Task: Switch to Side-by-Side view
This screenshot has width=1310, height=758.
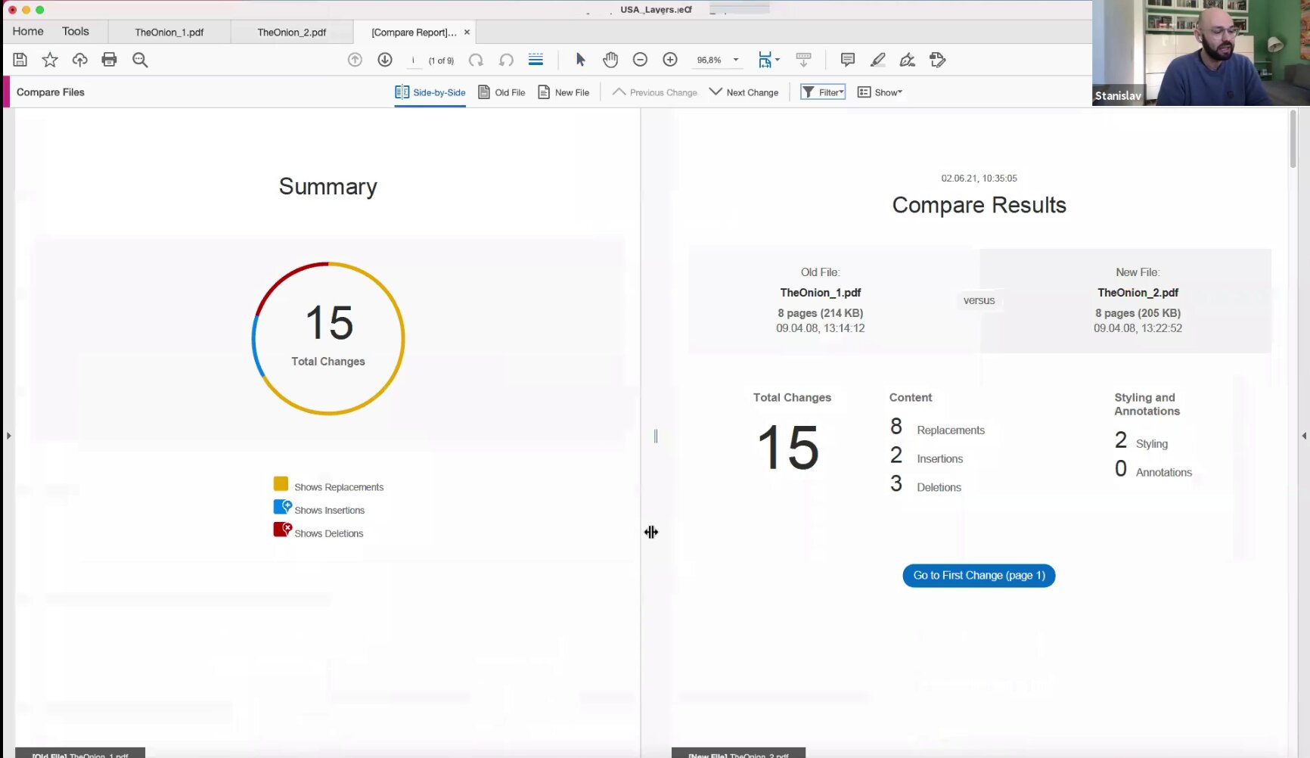Action: [x=430, y=92]
